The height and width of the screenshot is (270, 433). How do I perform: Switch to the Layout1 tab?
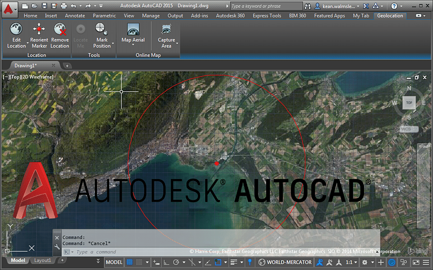point(42,260)
